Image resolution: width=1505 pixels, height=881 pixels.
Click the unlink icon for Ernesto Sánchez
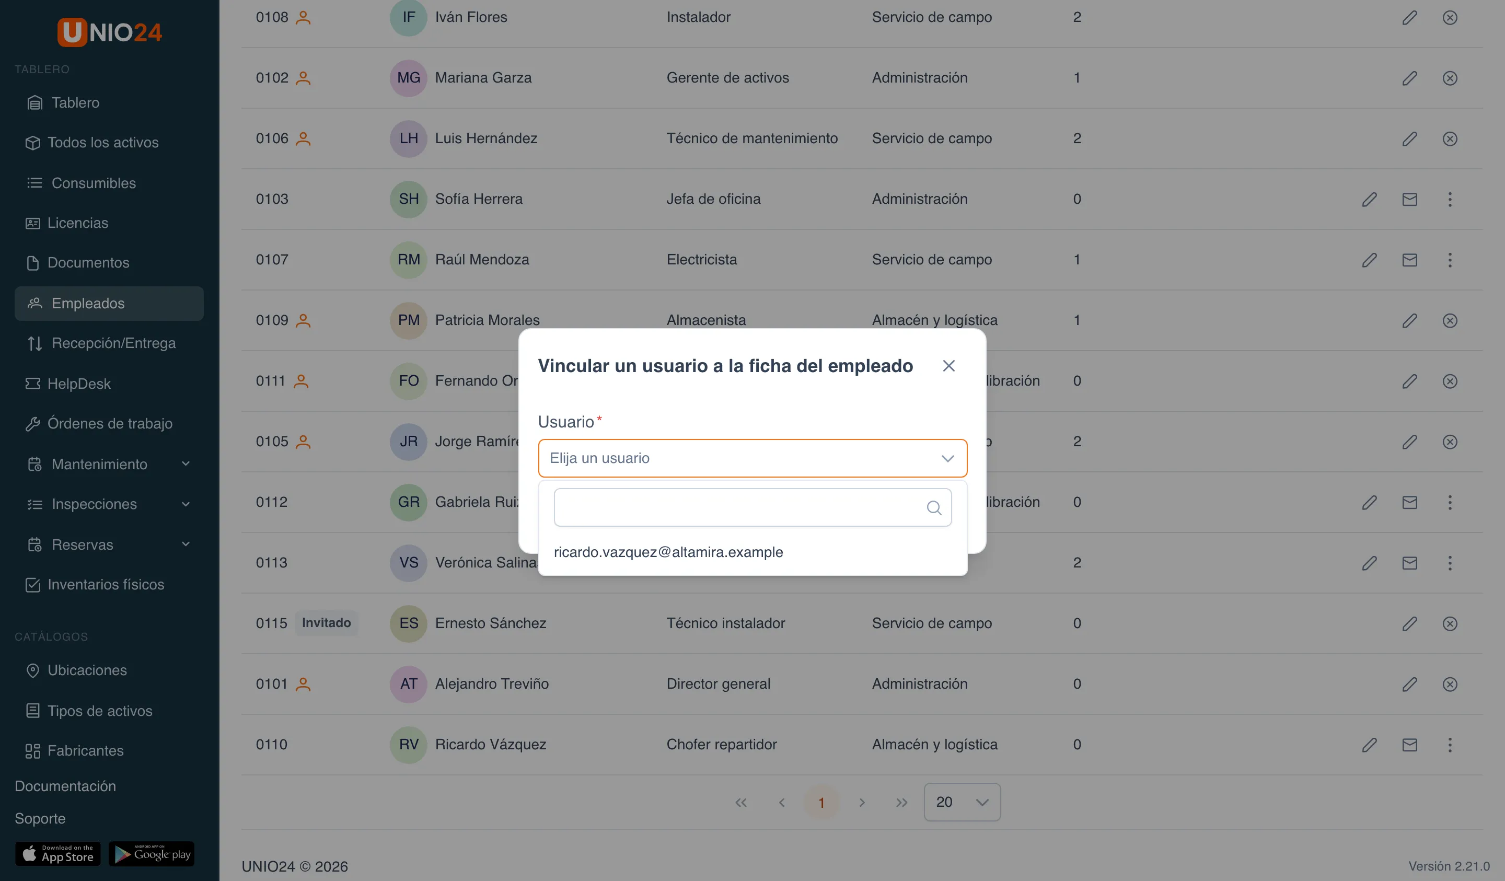click(x=1450, y=623)
